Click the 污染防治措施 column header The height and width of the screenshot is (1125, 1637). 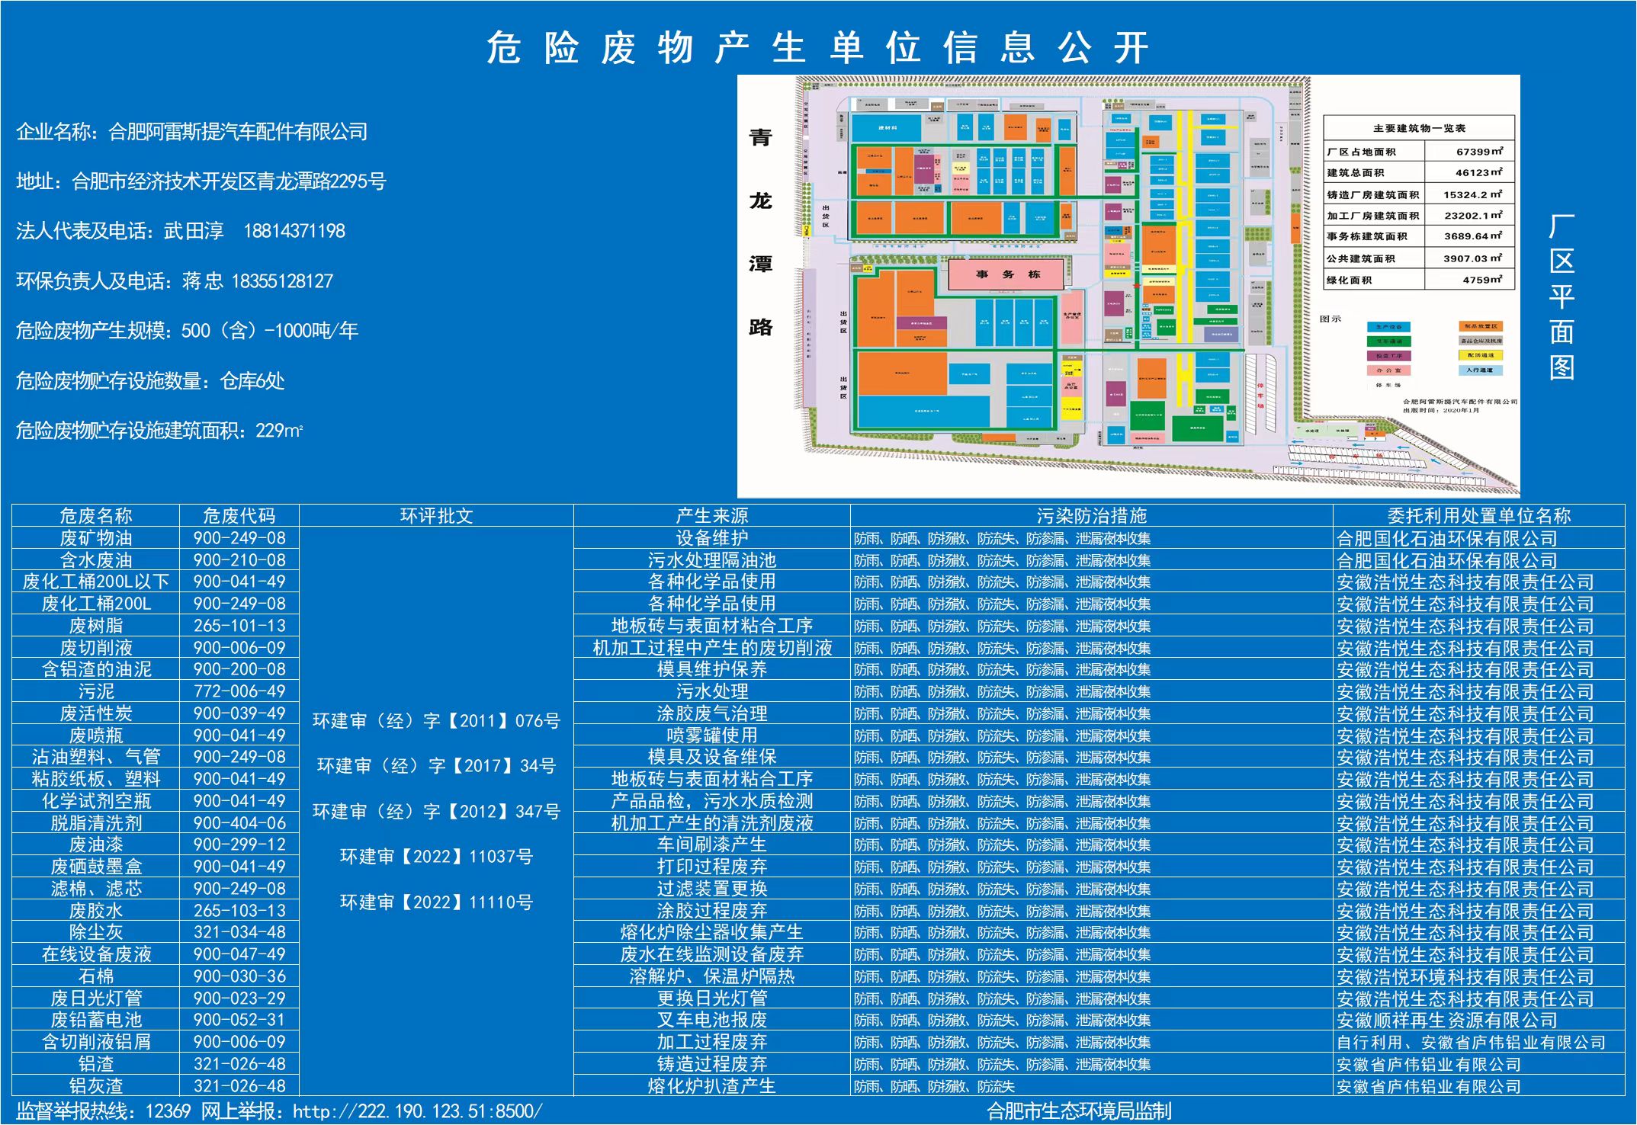[x=1091, y=516]
